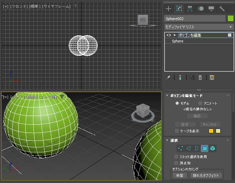Collapse the ポリゴンを編集モード rollout

click(167, 96)
